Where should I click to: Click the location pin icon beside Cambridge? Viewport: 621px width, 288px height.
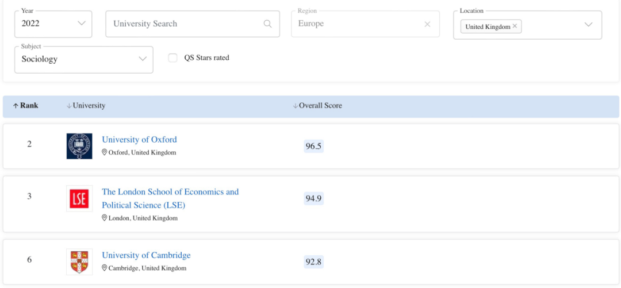point(105,268)
